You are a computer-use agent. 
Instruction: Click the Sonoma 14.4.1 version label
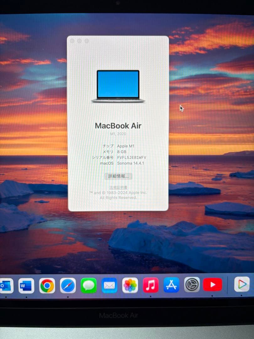pyautogui.click(x=130, y=163)
